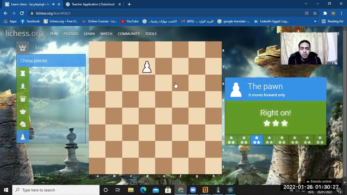
Task: Switch to Zoom in taskbar
Action: pos(193,190)
